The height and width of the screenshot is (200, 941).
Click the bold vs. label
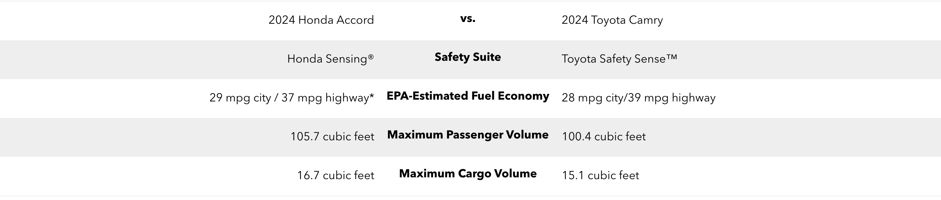[468, 19]
